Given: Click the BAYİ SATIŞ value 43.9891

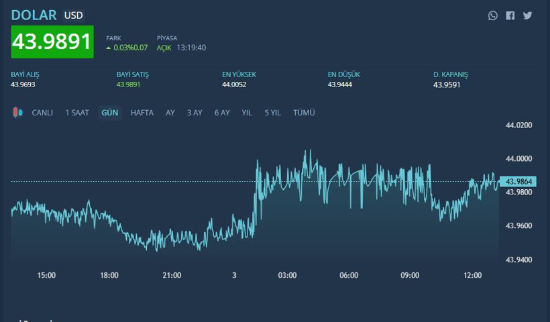Looking at the screenshot, I should [x=129, y=85].
